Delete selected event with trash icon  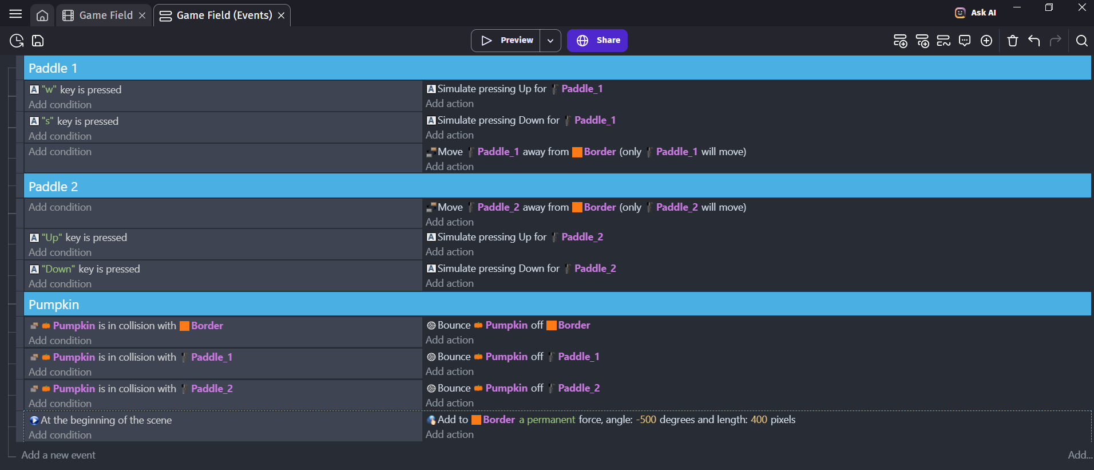tap(1013, 41)
